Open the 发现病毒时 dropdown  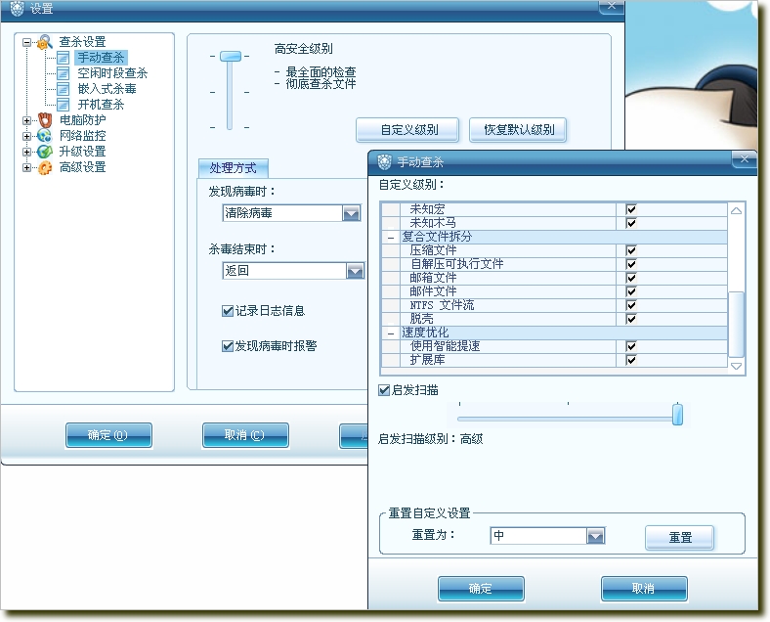pyautogui.click(x=351, y=213)
